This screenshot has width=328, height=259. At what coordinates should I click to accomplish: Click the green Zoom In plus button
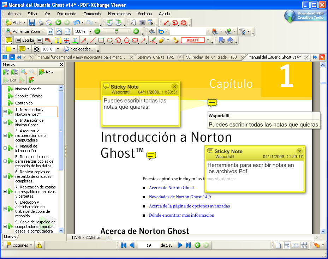tap(136, 31)
